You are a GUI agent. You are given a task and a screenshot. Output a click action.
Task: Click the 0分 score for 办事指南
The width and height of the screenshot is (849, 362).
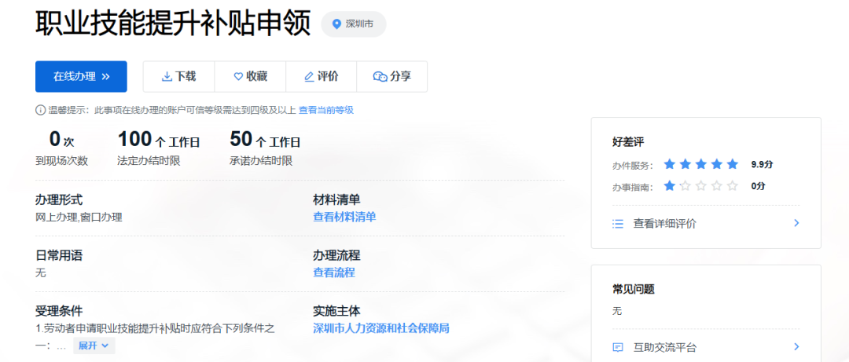pyautogui.click(x=758, y=187)
